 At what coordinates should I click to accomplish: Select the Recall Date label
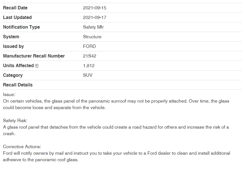[15, 8]
